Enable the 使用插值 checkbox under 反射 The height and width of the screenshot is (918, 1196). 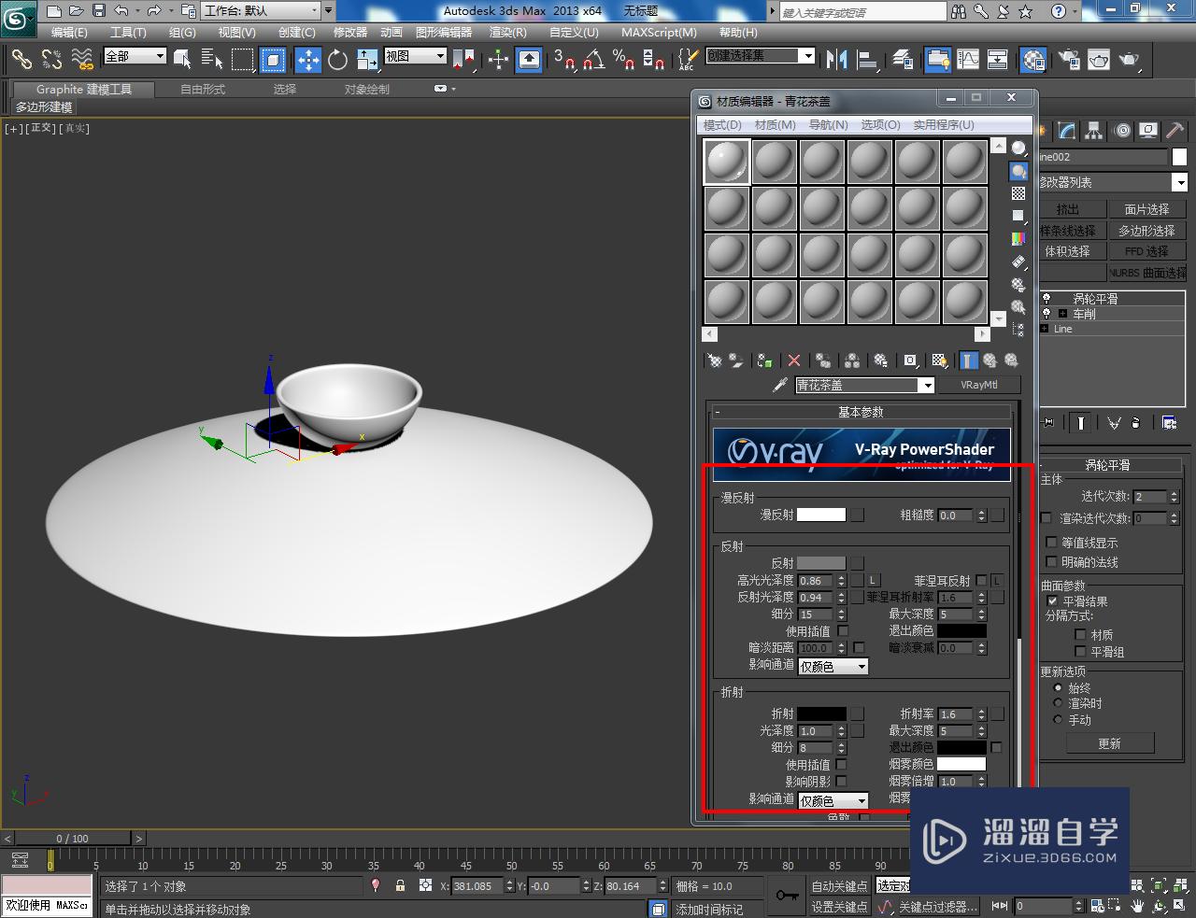tap(843, 631)
